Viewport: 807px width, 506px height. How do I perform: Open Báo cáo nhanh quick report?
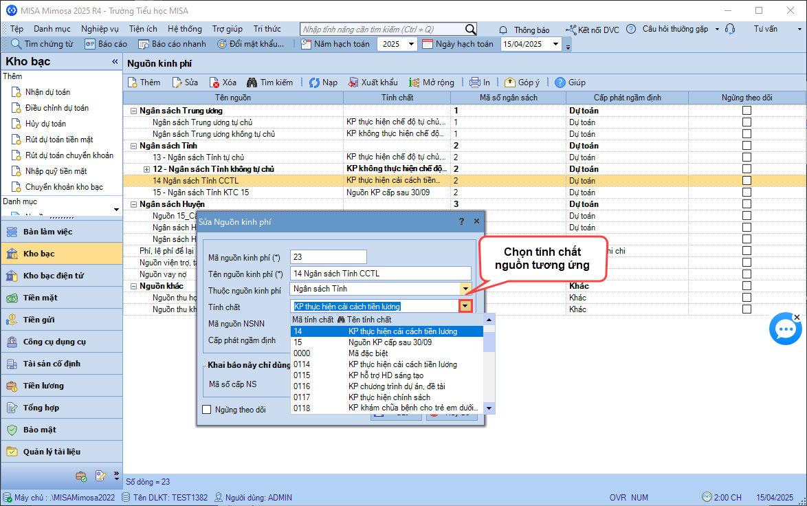[144, 44]
